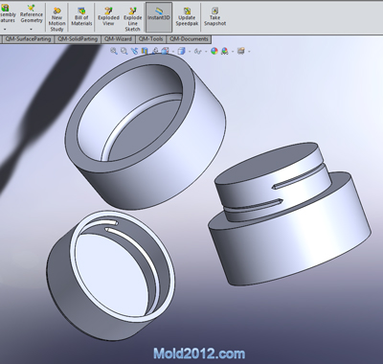Expand the Reference Geometry dropdown arrow

click(31, 30)
